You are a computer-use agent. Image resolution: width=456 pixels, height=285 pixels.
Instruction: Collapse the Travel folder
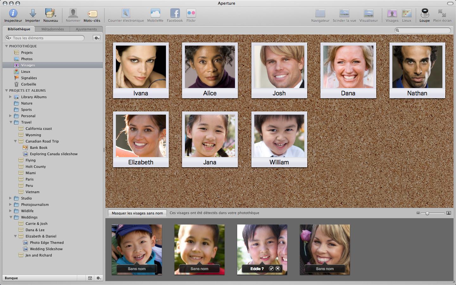pyautogui.click(x=11, y=122)
